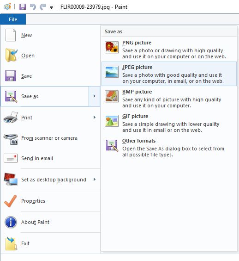Click the blank page New icon
This screenshot has width=239, height=261.
pos(11,35)
